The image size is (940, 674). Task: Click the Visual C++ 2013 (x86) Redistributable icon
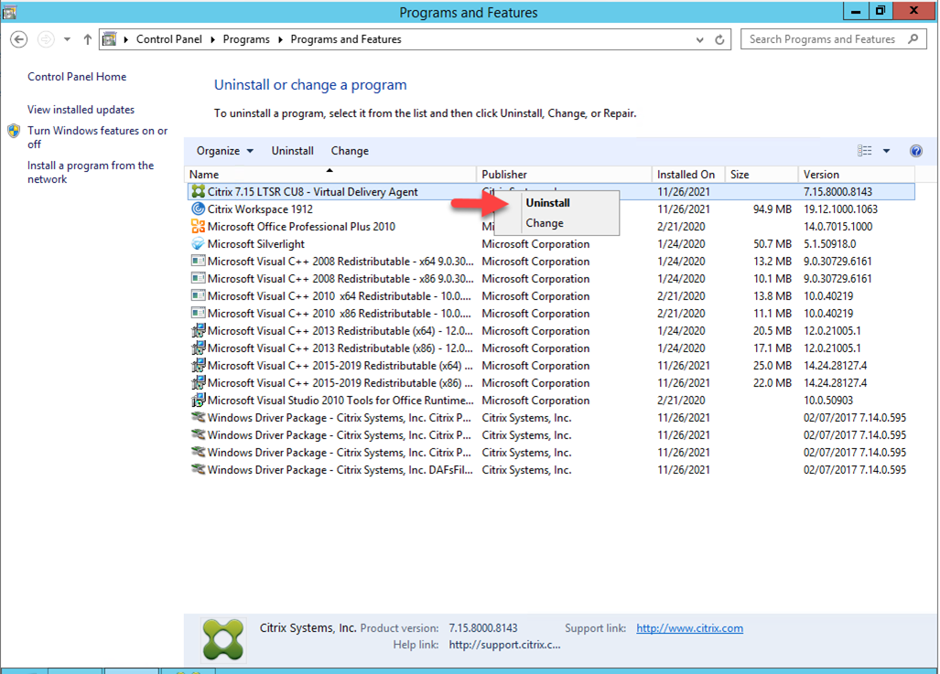pyautogui.click(x=198, y=348)
